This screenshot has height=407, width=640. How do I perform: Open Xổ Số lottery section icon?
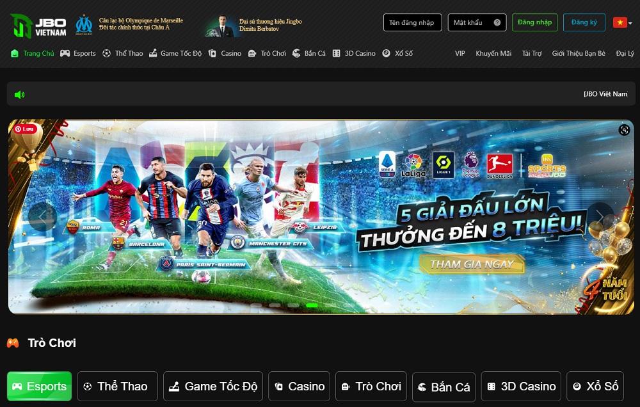click(x=385, y=54)
